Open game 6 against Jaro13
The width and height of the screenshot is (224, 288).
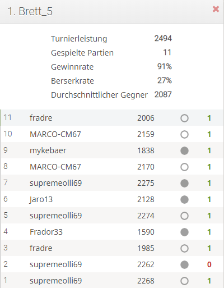coord(113,199)
